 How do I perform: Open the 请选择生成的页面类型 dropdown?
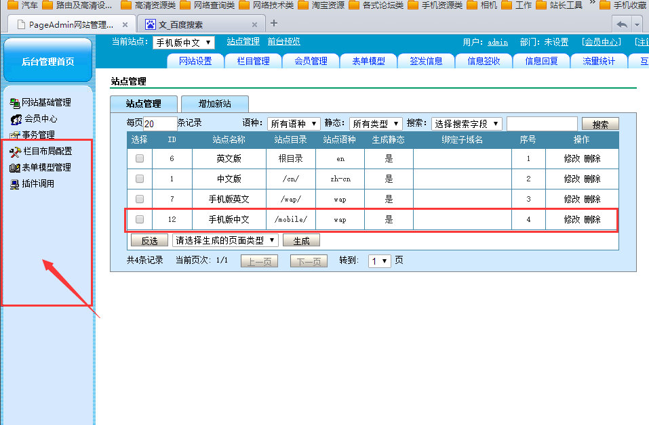(x=225, y=240)
